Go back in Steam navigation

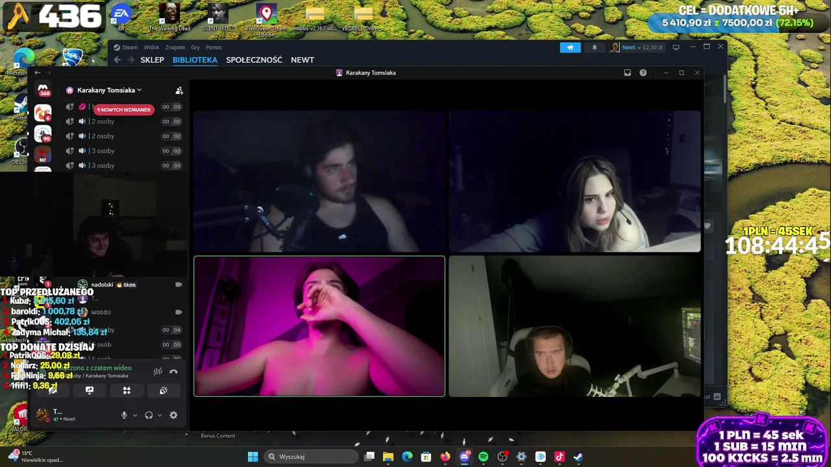118,60
